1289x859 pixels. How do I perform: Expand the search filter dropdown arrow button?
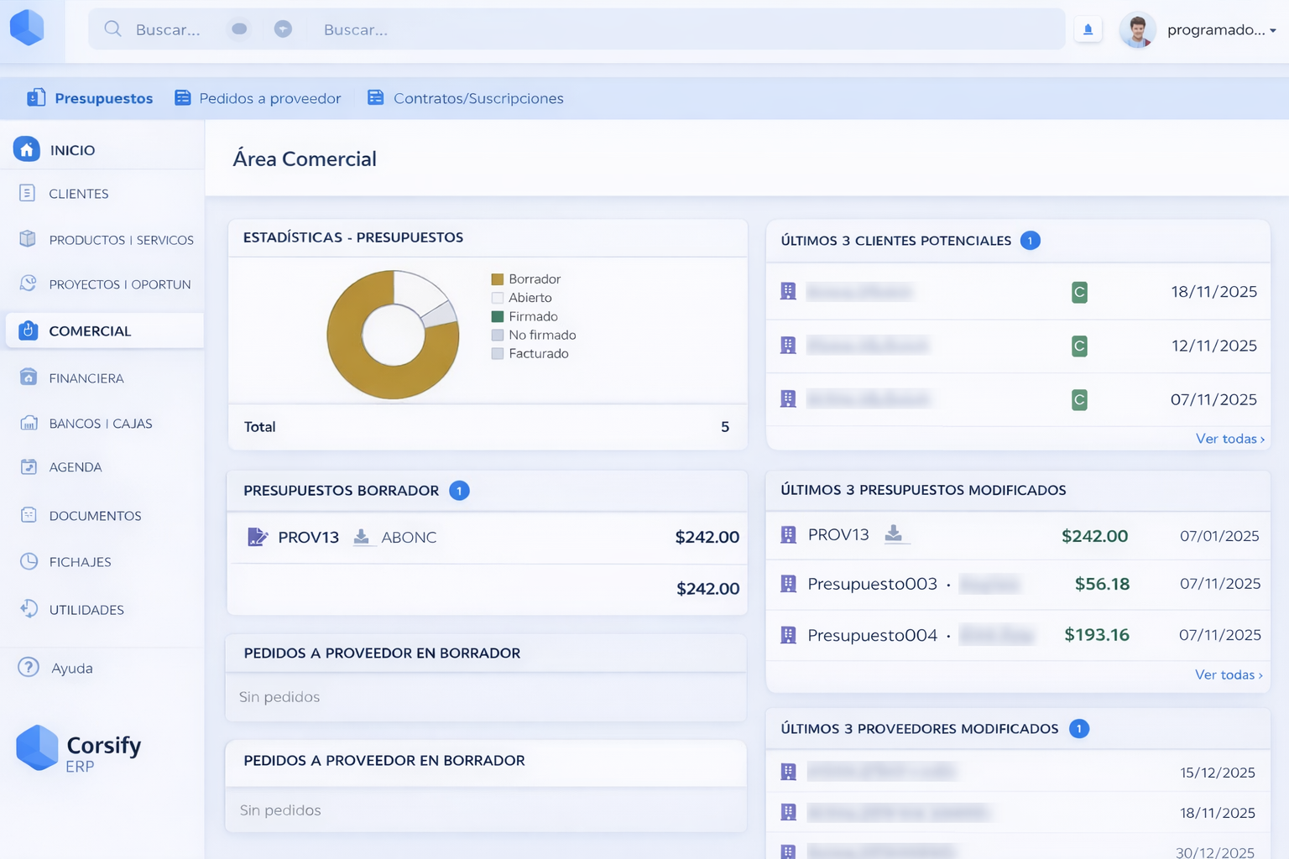283,29
